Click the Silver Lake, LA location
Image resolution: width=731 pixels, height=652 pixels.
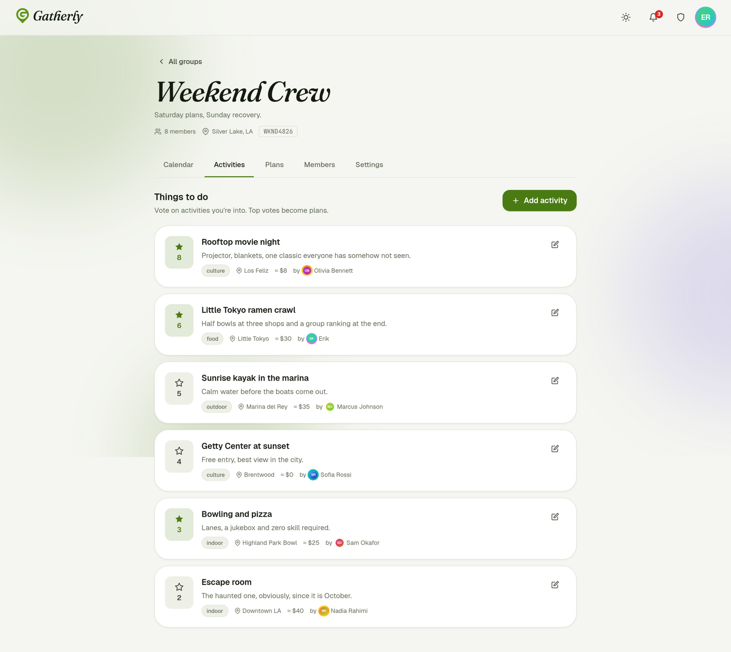click(228, 132)
